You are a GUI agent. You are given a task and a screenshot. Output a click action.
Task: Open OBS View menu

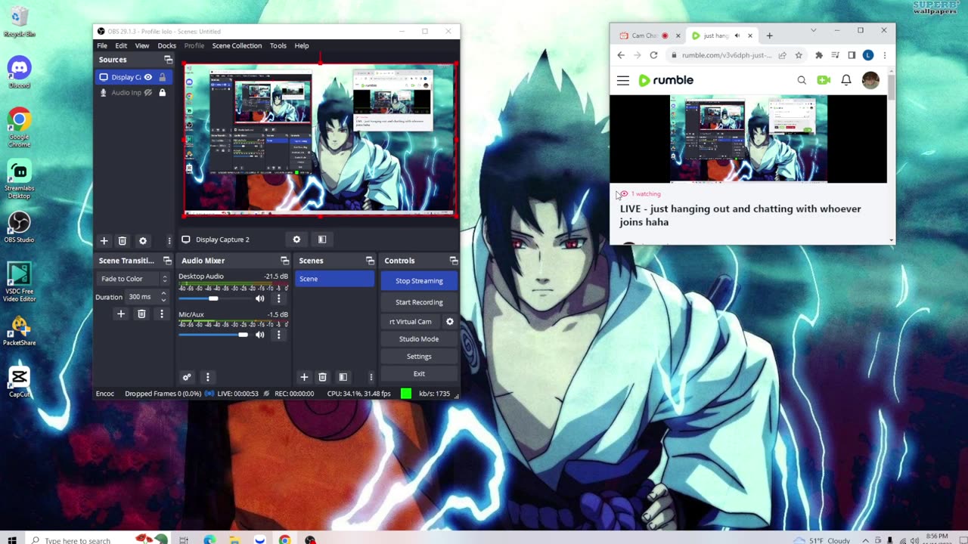pyautogui.click(x=142, y=45)
